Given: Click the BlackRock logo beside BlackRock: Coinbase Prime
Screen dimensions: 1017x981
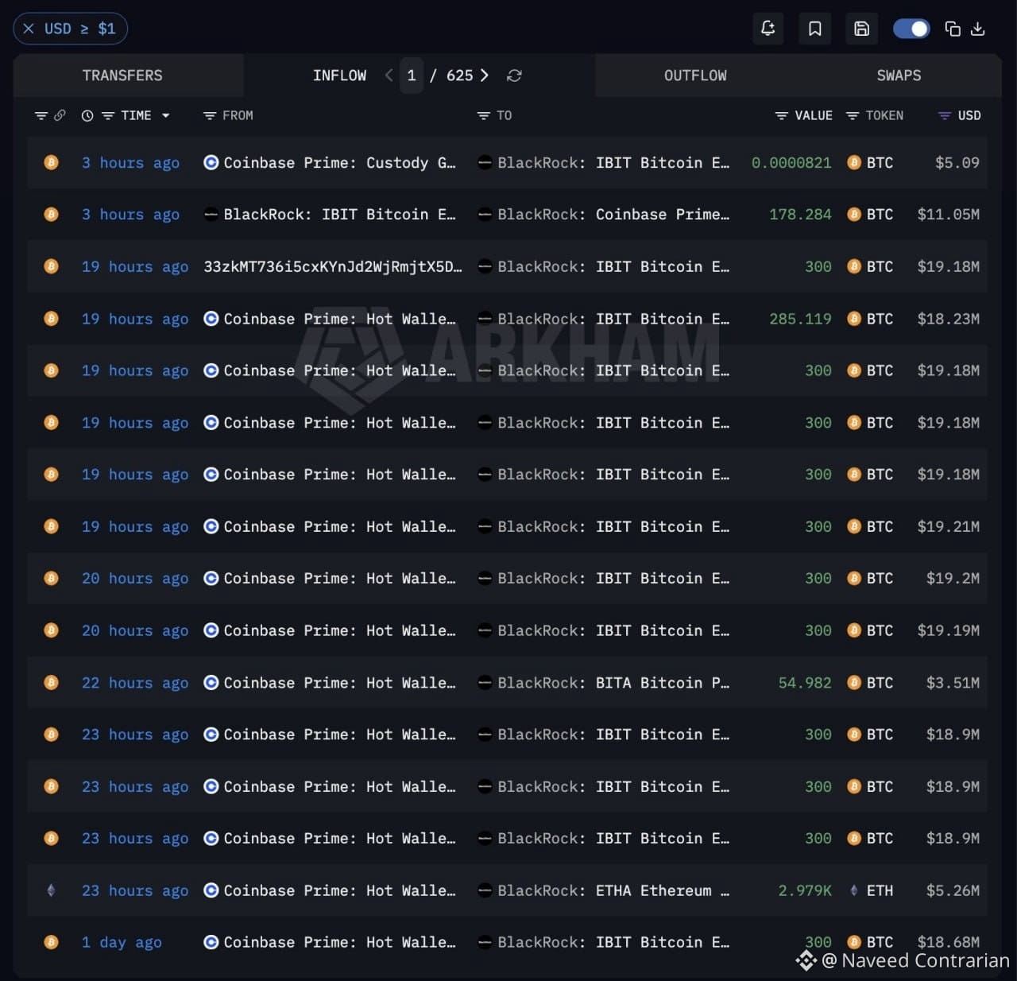Looking at the screenshot, I should pyautogui.click(x=485, y=214).
